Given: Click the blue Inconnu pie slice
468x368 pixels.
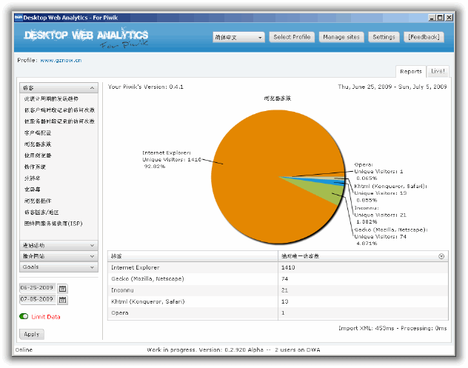Looking at the screenshot, I should point(328,182).
